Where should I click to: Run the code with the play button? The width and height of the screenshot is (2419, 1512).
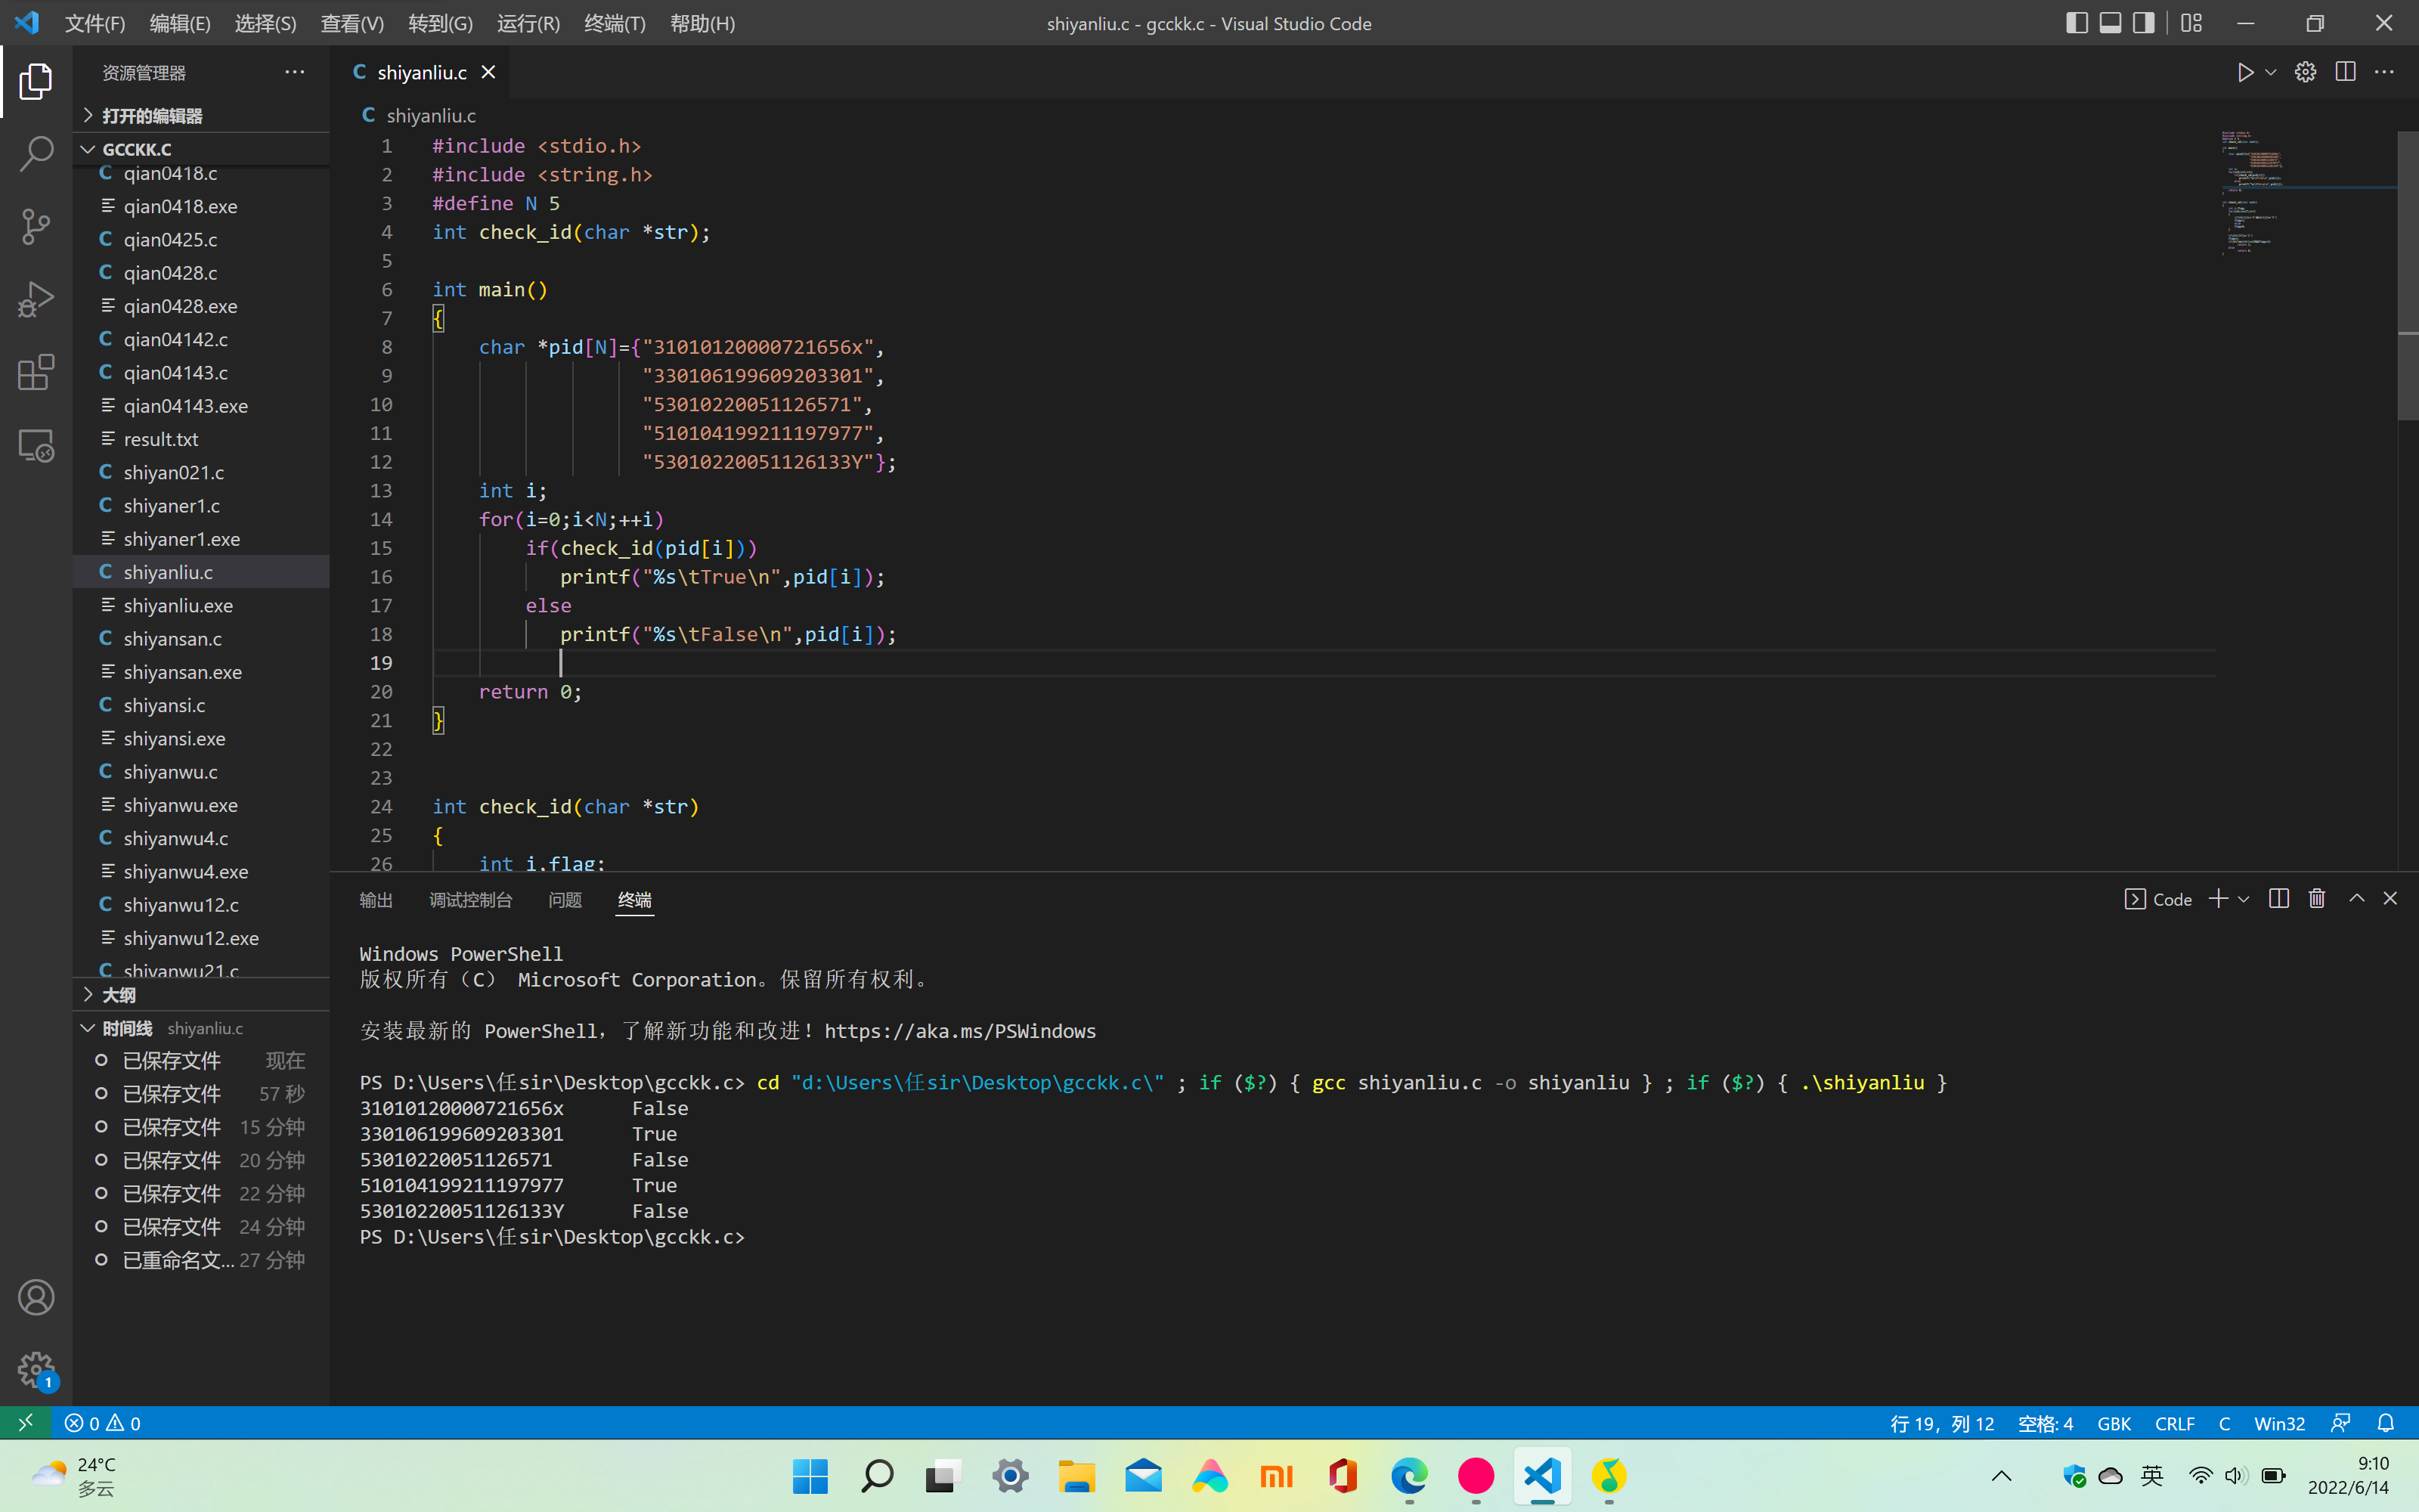coord(2245,72)
